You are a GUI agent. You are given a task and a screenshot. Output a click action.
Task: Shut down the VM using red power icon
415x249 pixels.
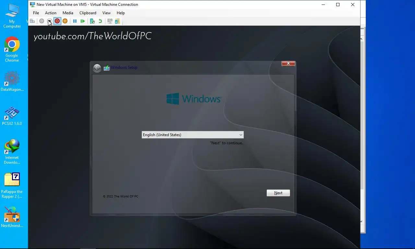57,21
